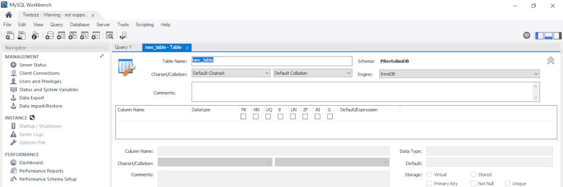Screen dimensions: 563x187
Task: Open Status and System Variables
Action: [49, 89]
